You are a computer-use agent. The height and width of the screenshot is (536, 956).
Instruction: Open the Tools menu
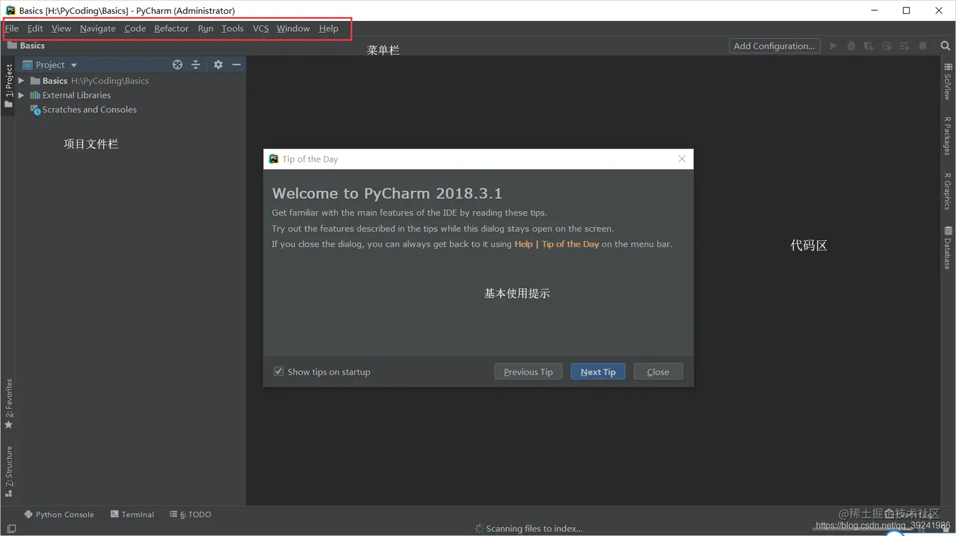click(x=233, y=28)
